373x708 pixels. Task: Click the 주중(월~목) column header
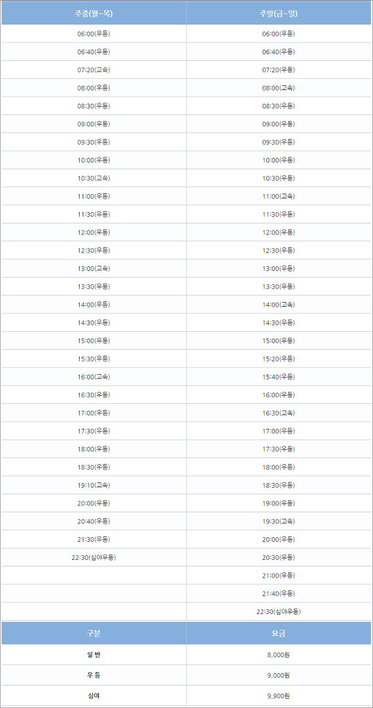(94, 13)
